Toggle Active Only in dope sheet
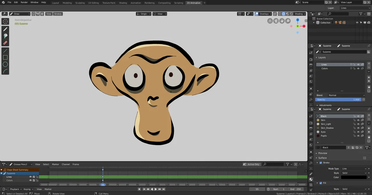Viewport: 372px width, 195px height. tap(251, 164)
